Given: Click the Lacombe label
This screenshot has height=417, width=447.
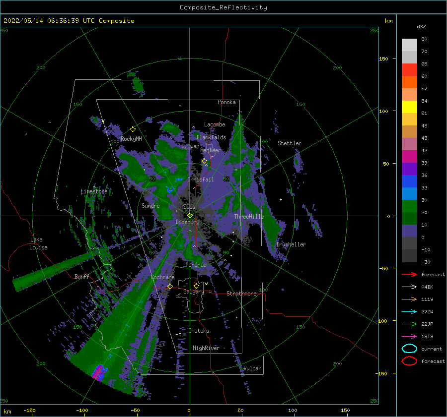Looking at the screenshot, I should tap(215, 124).
